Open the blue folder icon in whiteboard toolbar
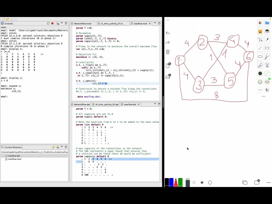Viewport: 272px width, 204px height. point(267,23)
